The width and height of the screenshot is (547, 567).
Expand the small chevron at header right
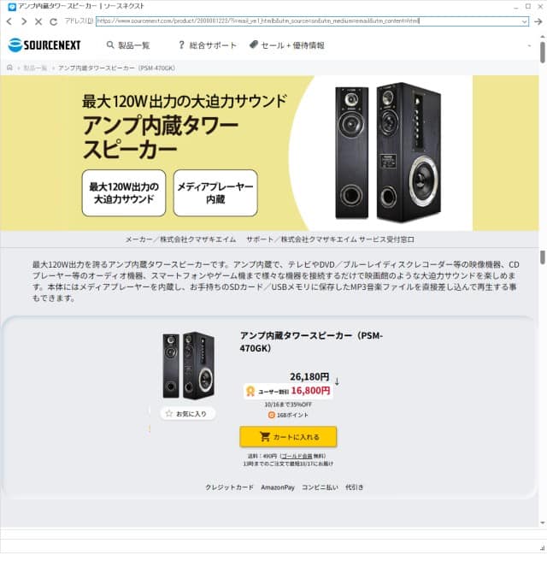[x=529, y=45]
